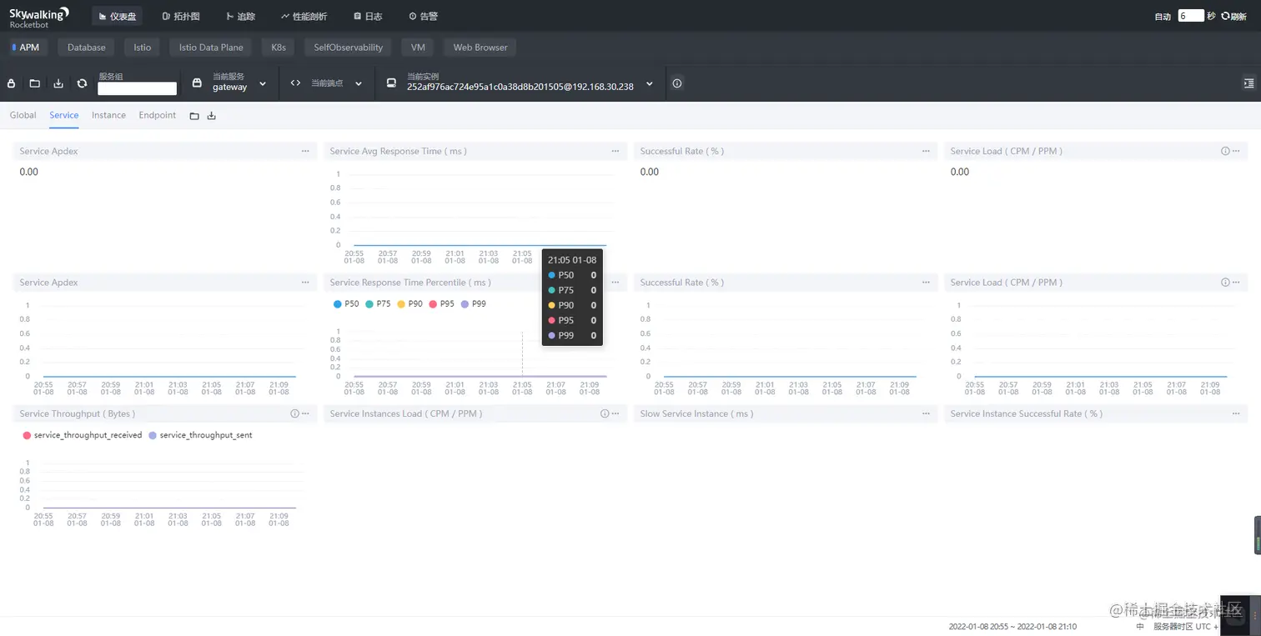Toggle the P90 series in the percentile legend
The image size is (1261, 636).
click(409, 304)
